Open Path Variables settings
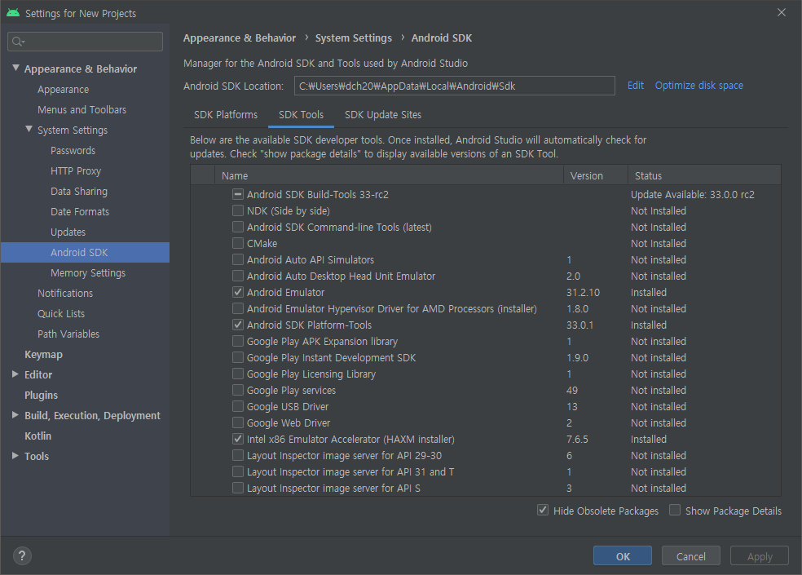The image size is (802, 575). pyautogui.click(x=68, y=334)
